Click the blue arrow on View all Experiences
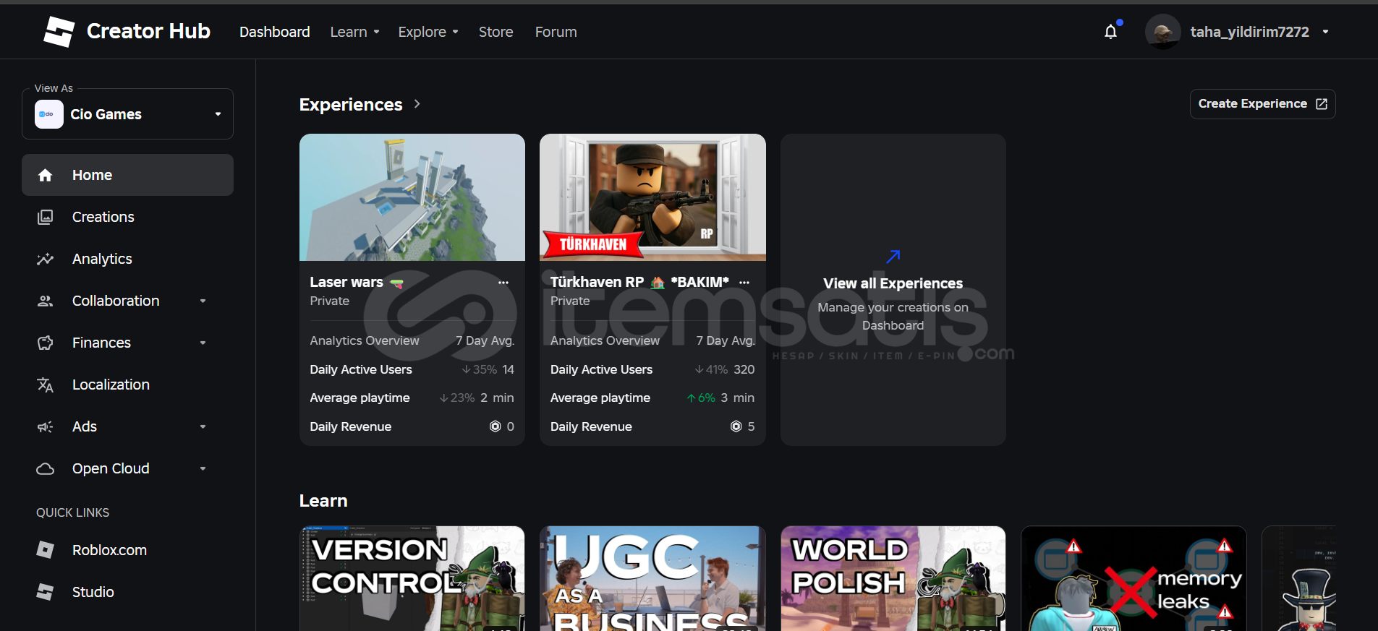 [x=893, y=257]
